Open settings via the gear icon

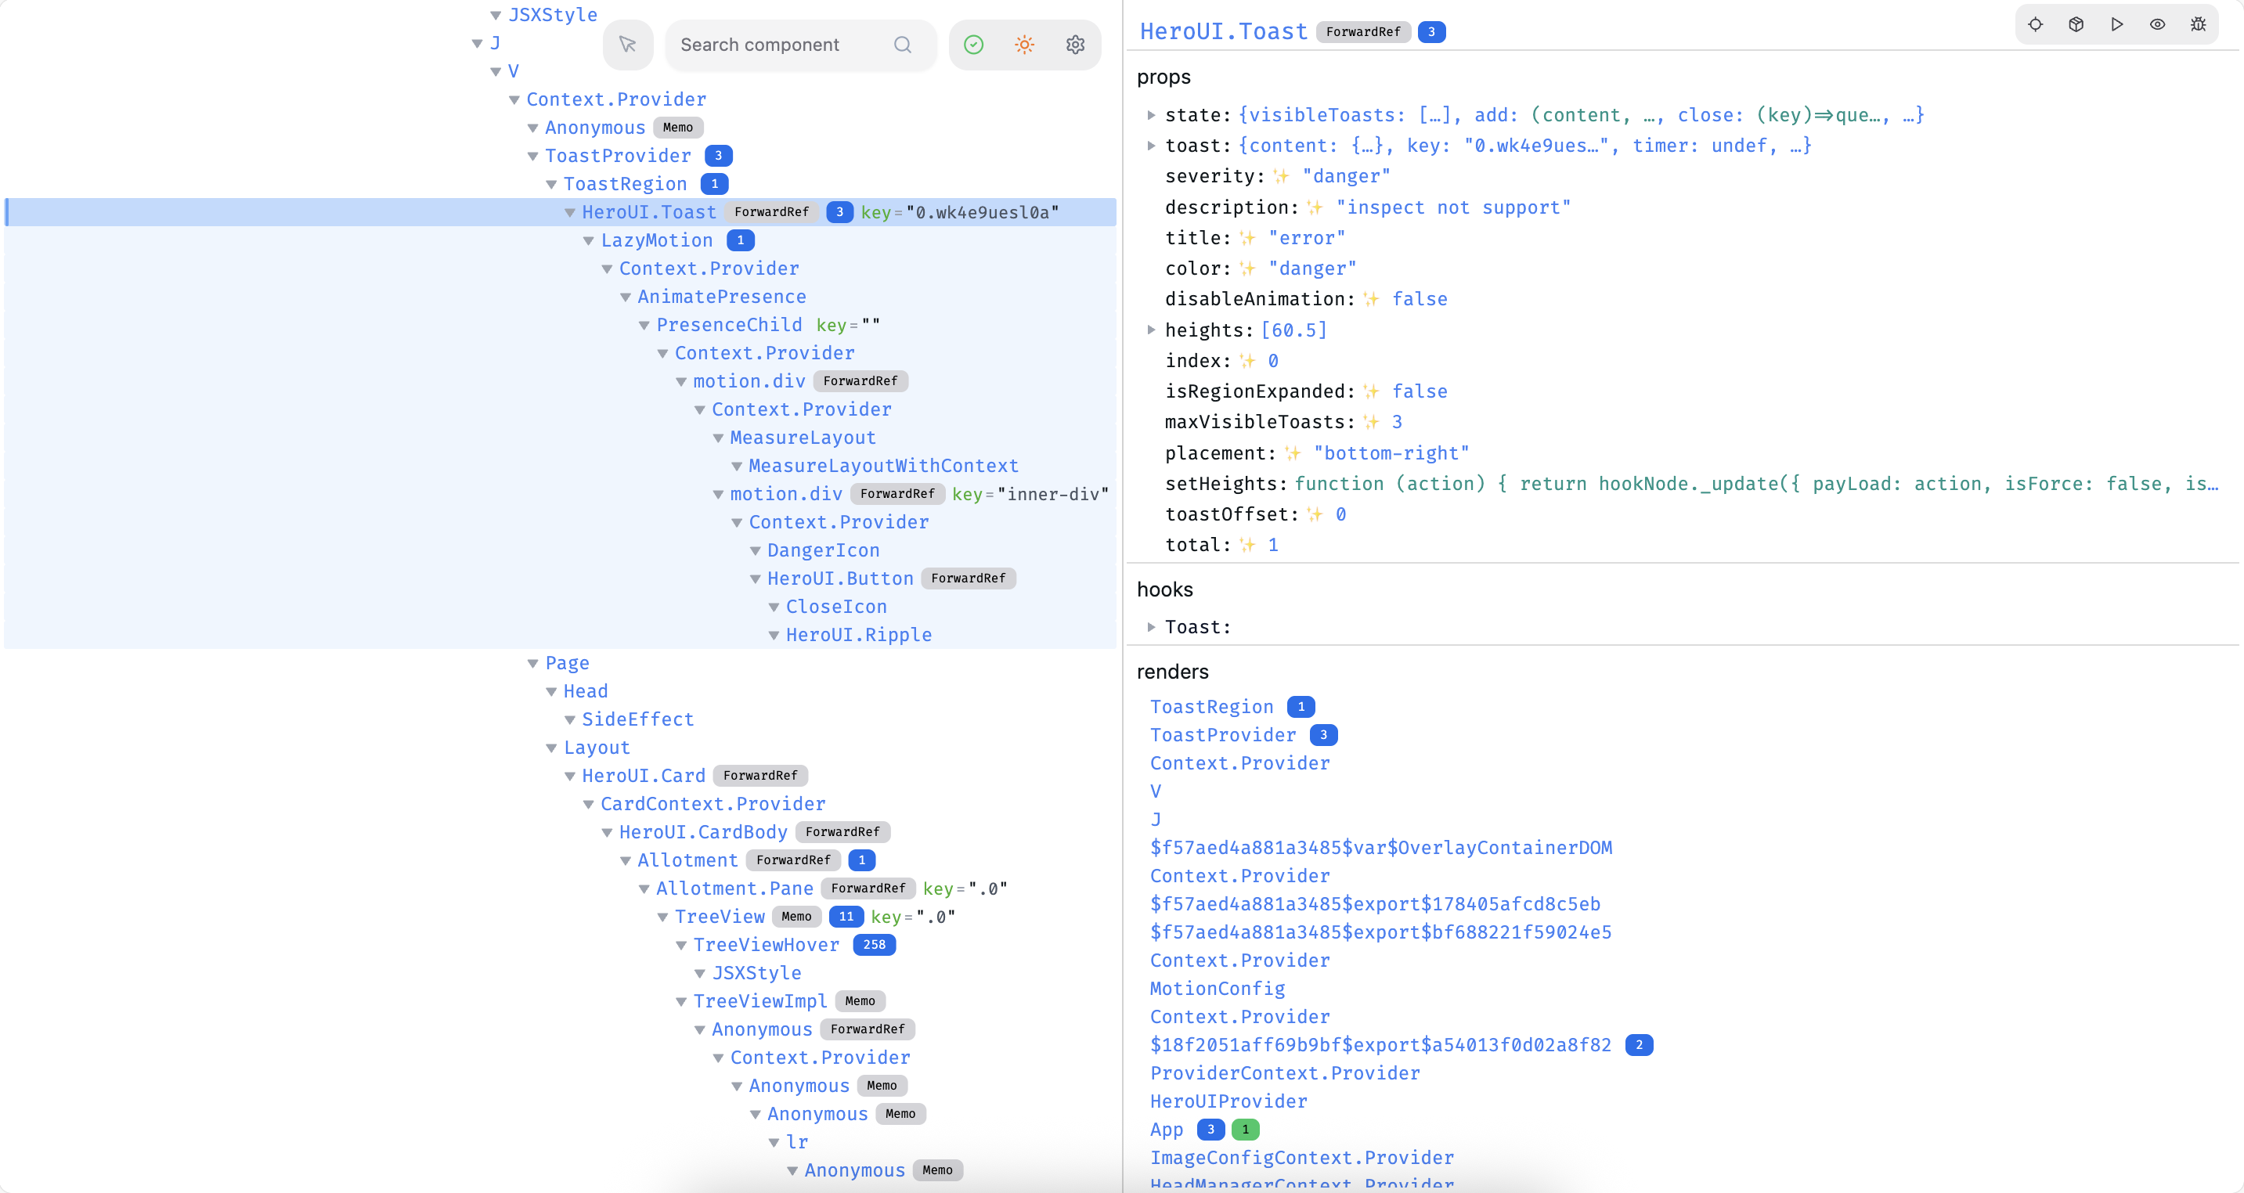click(x=1075, y=45)
